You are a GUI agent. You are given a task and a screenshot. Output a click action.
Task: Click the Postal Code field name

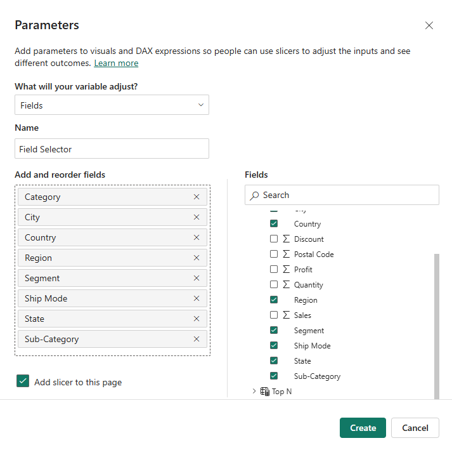[x=314, y=255]
